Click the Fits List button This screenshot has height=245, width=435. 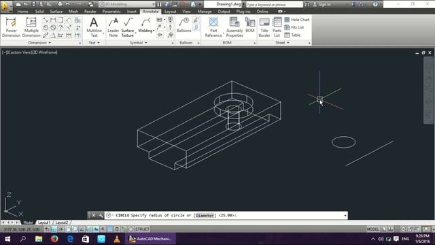pyautogui.click(x=294, y=27)
